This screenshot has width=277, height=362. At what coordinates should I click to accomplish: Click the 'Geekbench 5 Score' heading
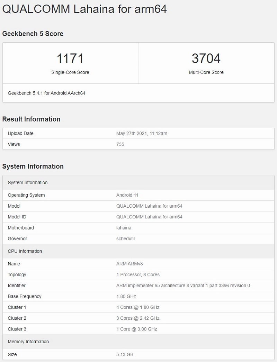pos(33,34)
